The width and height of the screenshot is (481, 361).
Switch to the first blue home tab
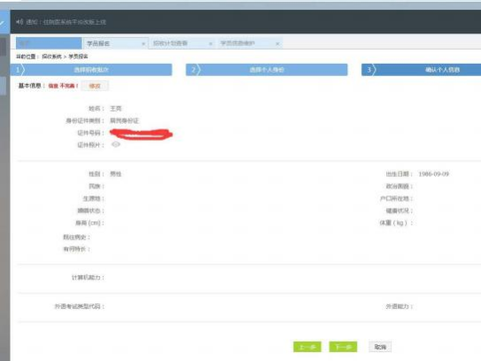pyautogui.click(x=49, y=43)
